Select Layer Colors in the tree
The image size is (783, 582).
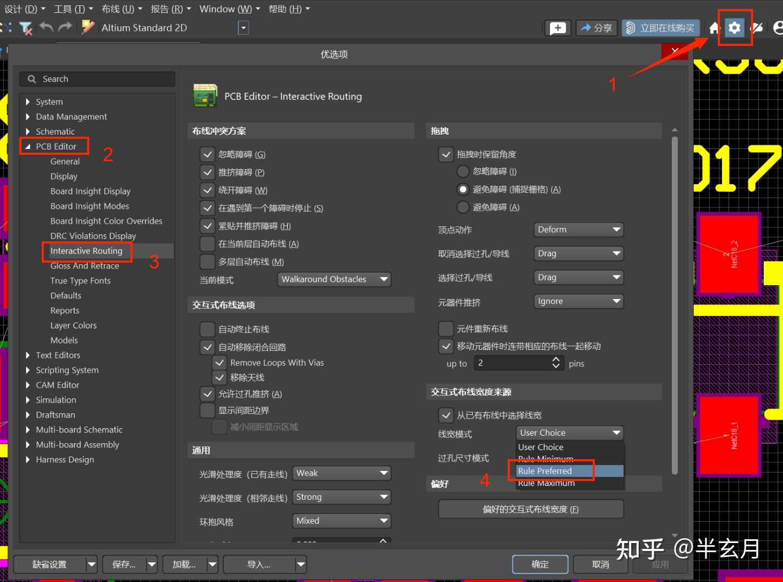(x=74, y=325)
